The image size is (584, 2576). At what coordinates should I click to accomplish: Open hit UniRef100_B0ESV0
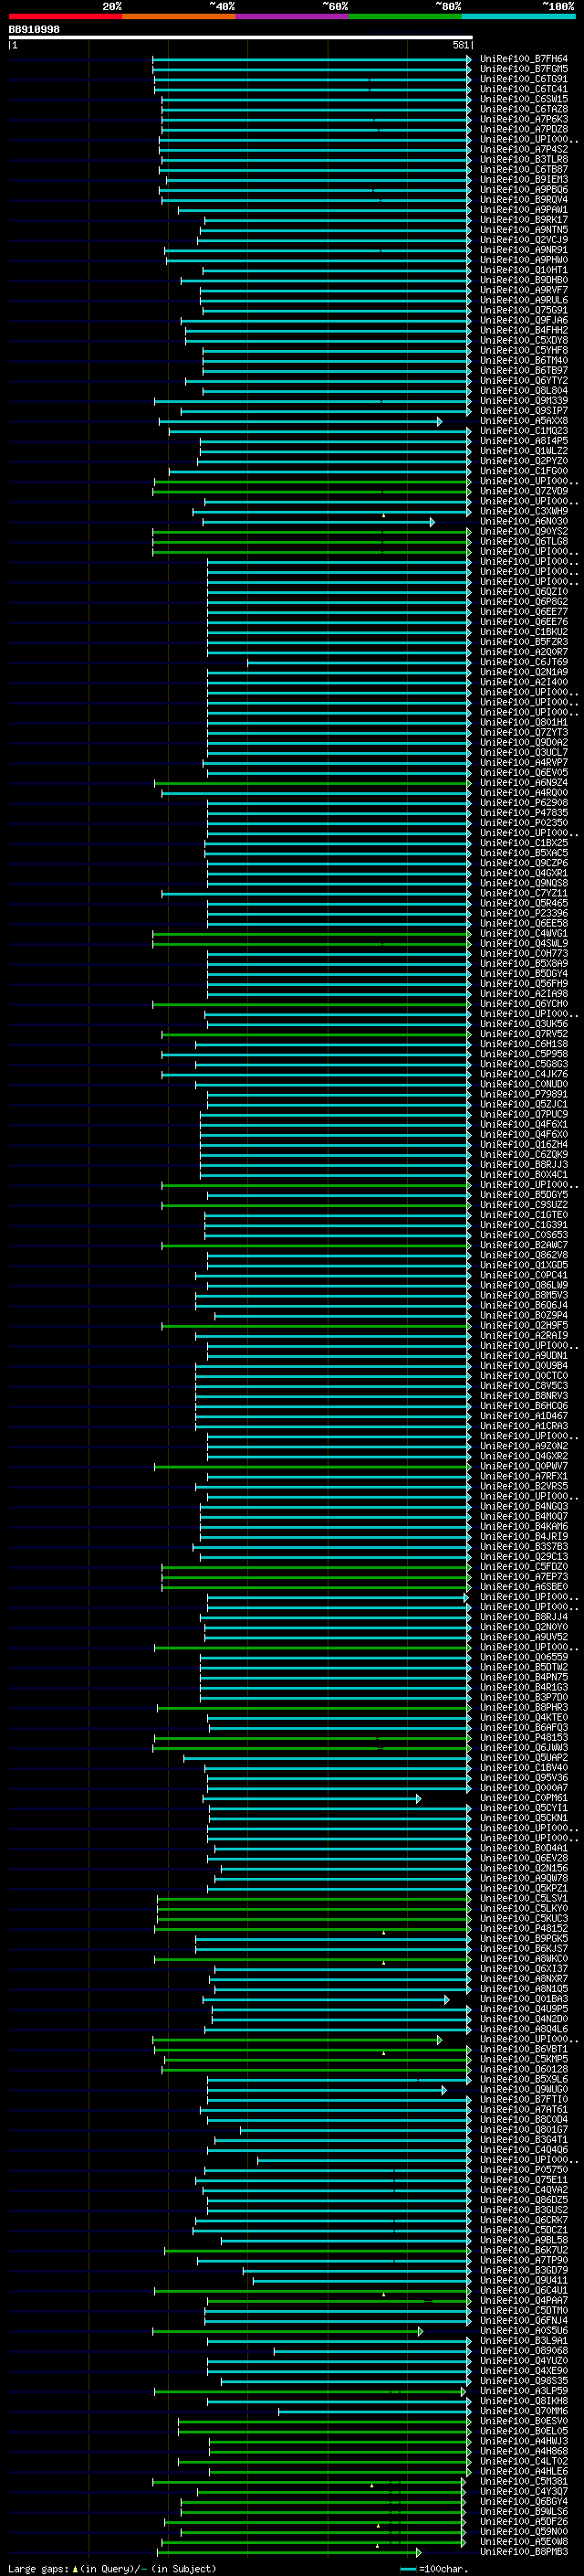523,2421
